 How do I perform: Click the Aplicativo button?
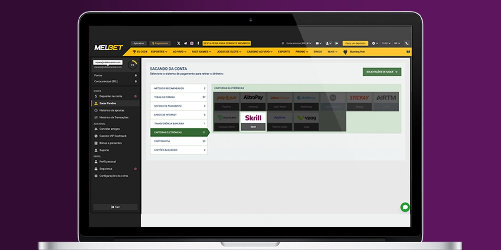139,43
